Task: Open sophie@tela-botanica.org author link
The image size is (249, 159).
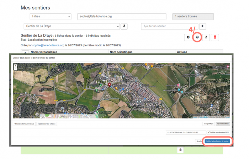Action: (x=48, y=46)
